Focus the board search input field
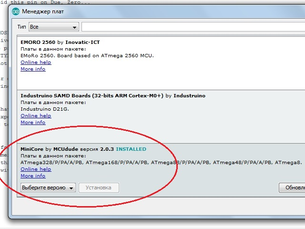 point(193,27)
